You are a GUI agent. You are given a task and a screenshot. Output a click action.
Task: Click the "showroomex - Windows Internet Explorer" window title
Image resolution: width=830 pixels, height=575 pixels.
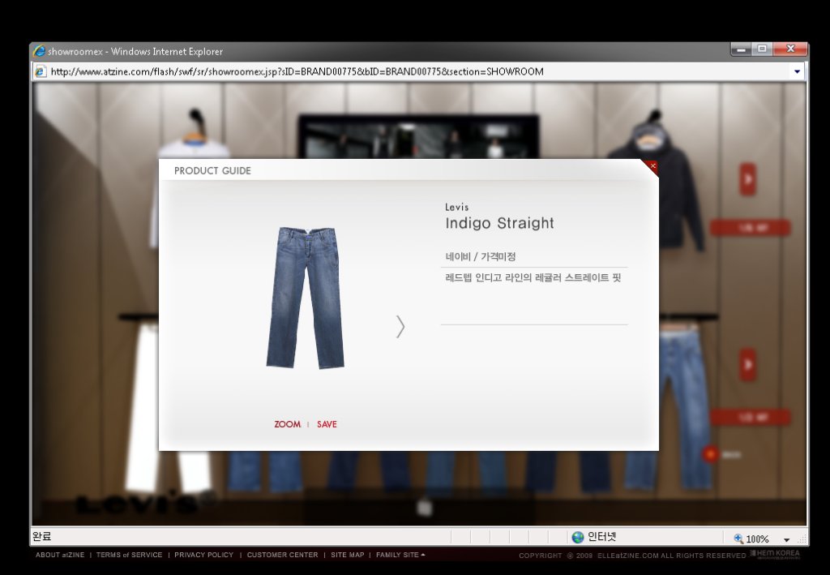pos(135,51)
